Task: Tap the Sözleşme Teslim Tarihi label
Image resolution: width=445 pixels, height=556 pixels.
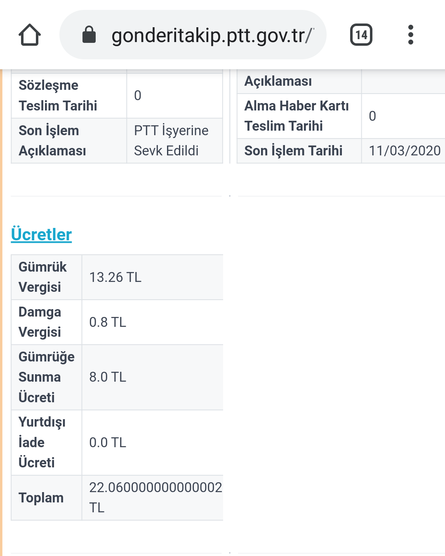Action: pyautogui.click(x=58, y=96)
